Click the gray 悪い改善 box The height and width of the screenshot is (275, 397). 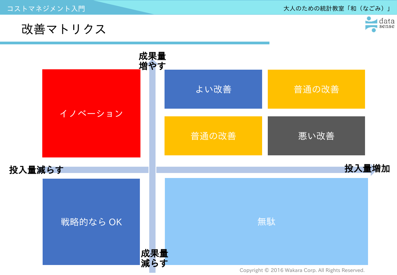coord(316,136)
